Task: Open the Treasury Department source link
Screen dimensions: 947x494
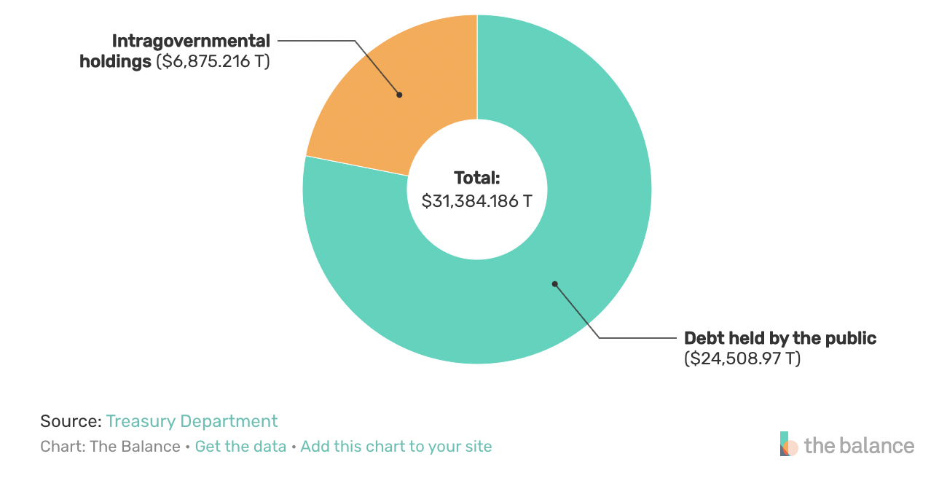Action: tap(192, 421)
